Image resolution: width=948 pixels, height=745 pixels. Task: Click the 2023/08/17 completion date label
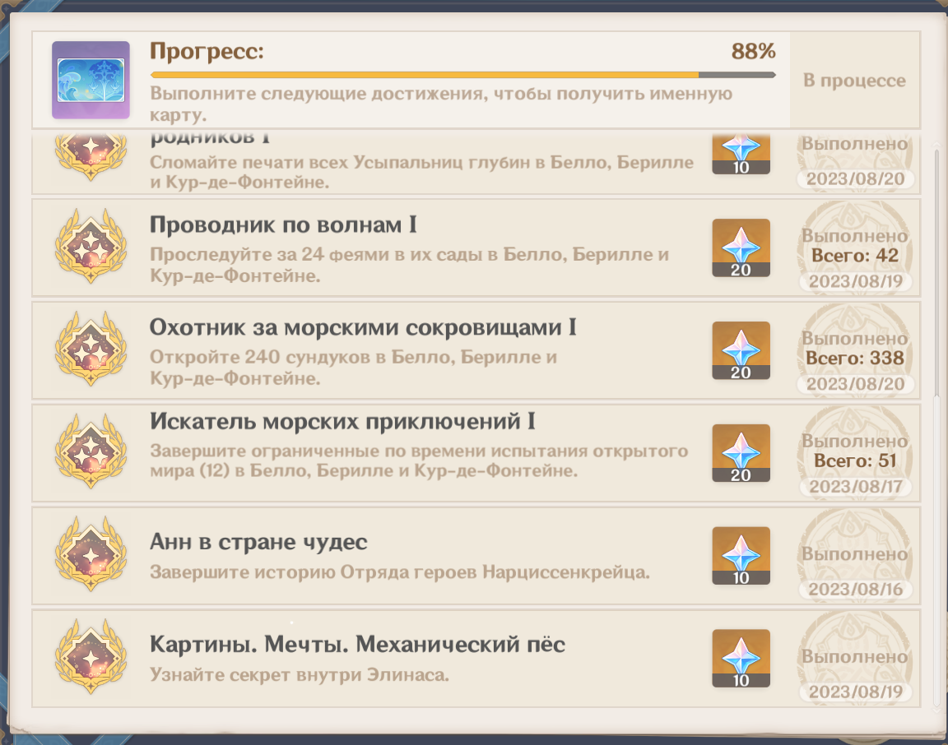(x=856, y=487)
